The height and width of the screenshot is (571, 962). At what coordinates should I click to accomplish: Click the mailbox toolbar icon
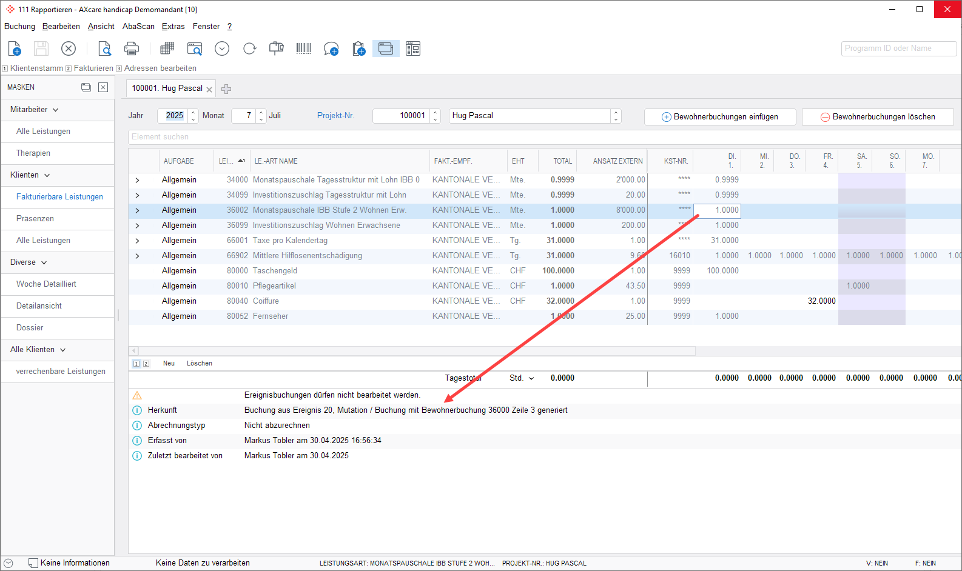click(277, 48)
